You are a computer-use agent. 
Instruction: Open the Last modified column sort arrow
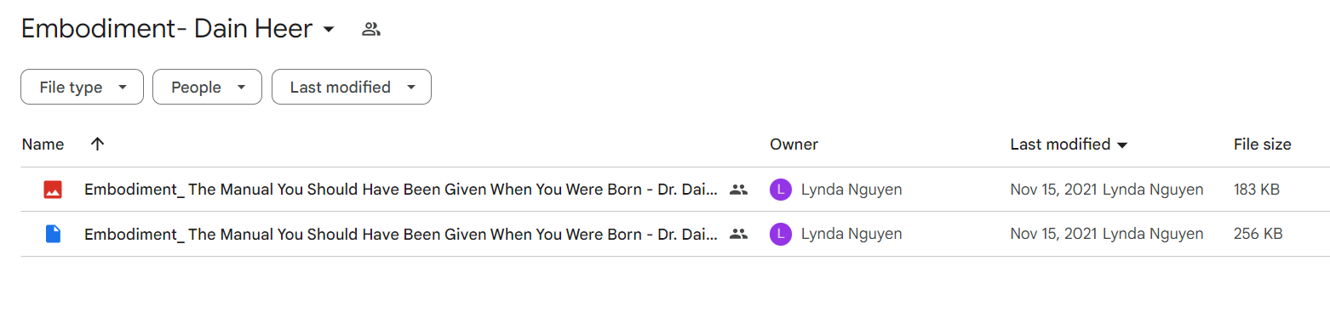click(x=1122, y=145)
